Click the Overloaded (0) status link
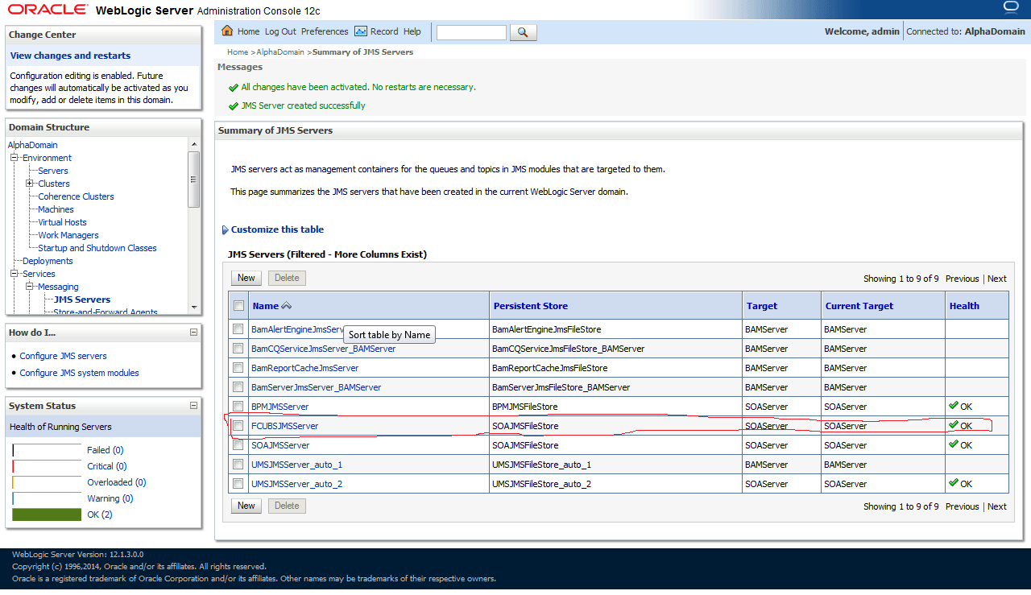Image resolution: width=1031 pixels, height=595 pixels. (117, 482)
